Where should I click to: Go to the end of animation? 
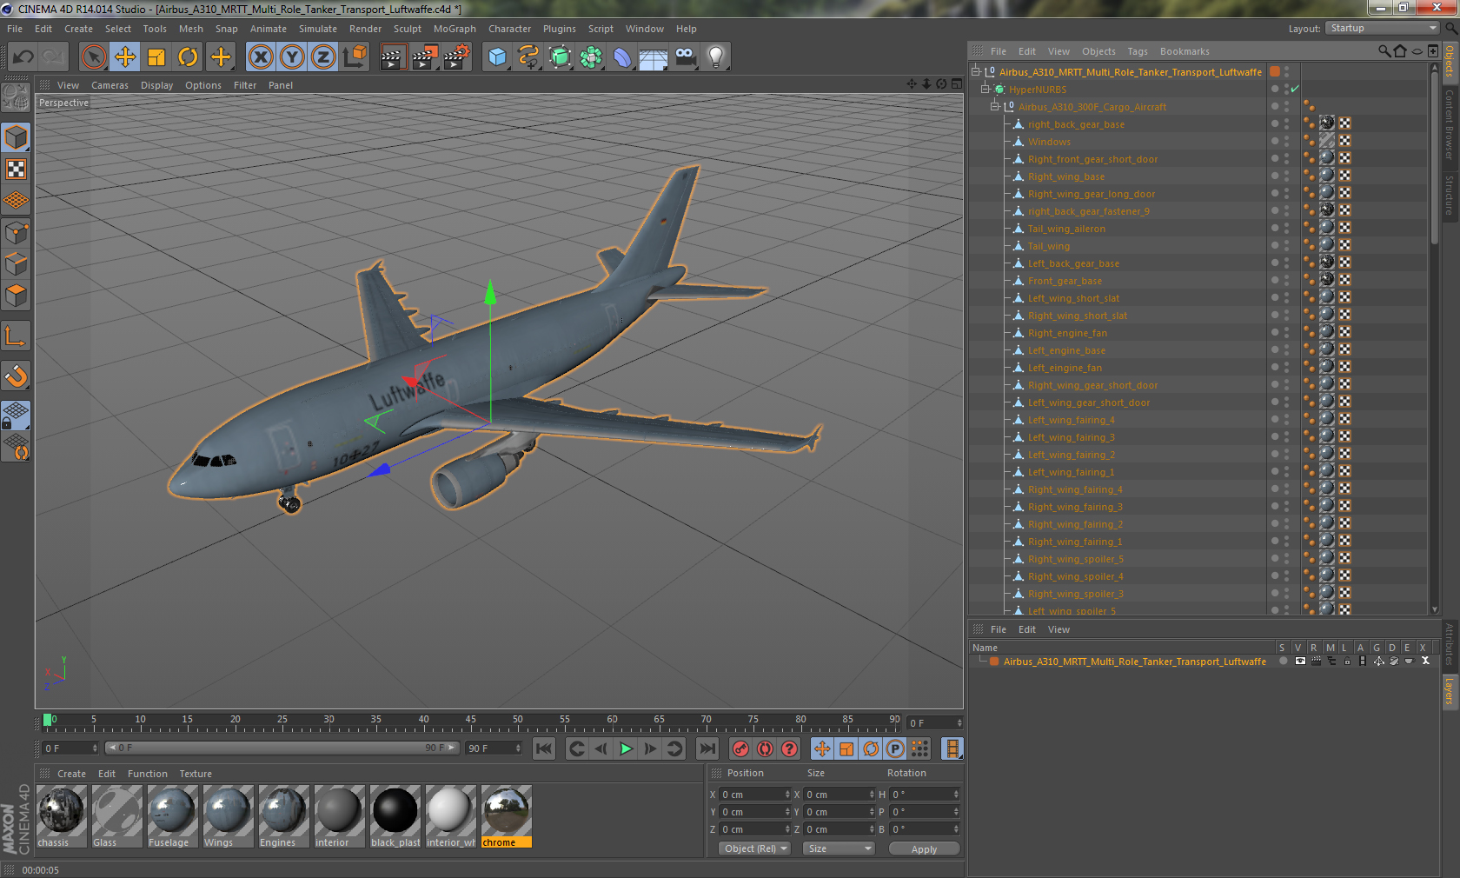tap(708, 748)
